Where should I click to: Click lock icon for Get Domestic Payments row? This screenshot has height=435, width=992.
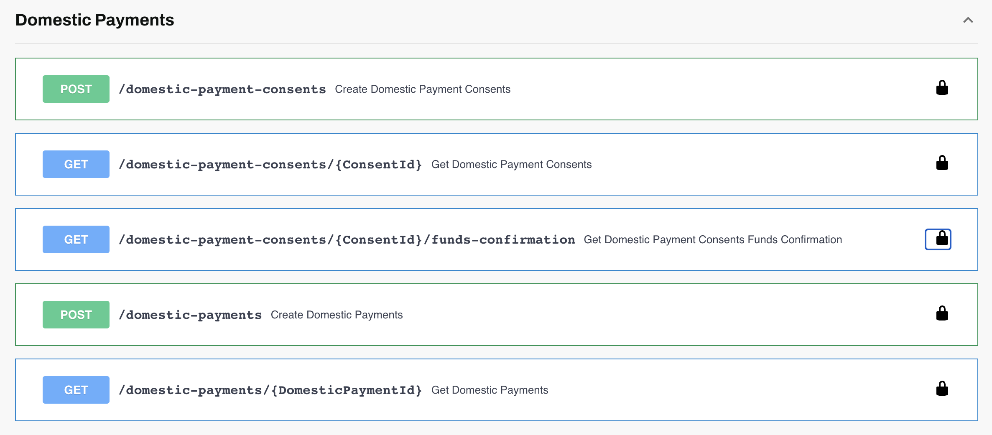(942, 389)
